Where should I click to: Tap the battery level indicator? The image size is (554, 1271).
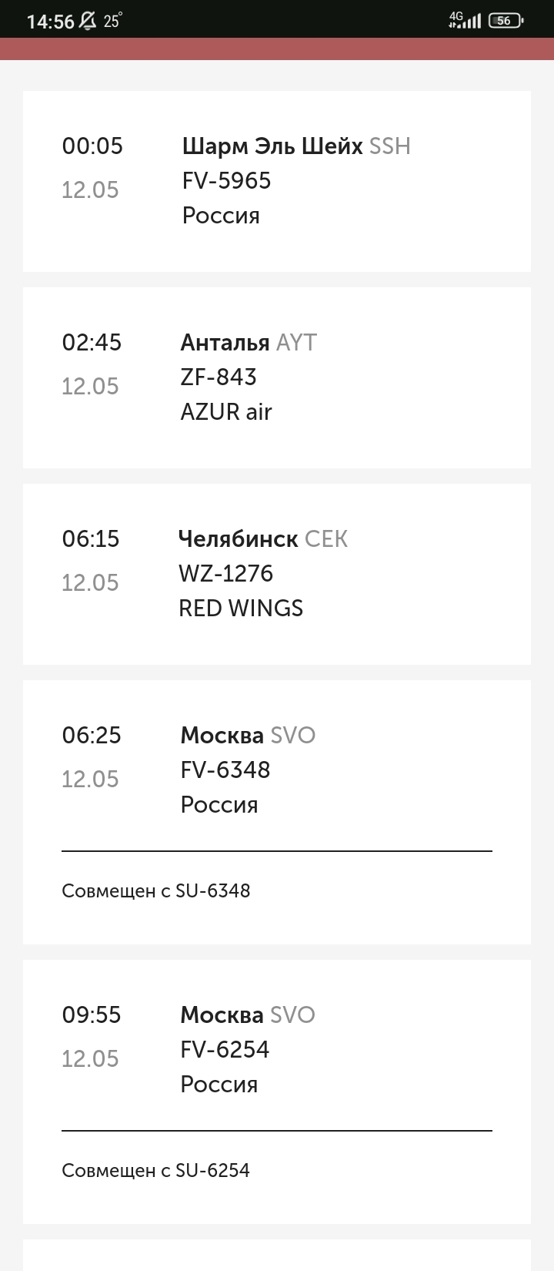pos(505,21)
